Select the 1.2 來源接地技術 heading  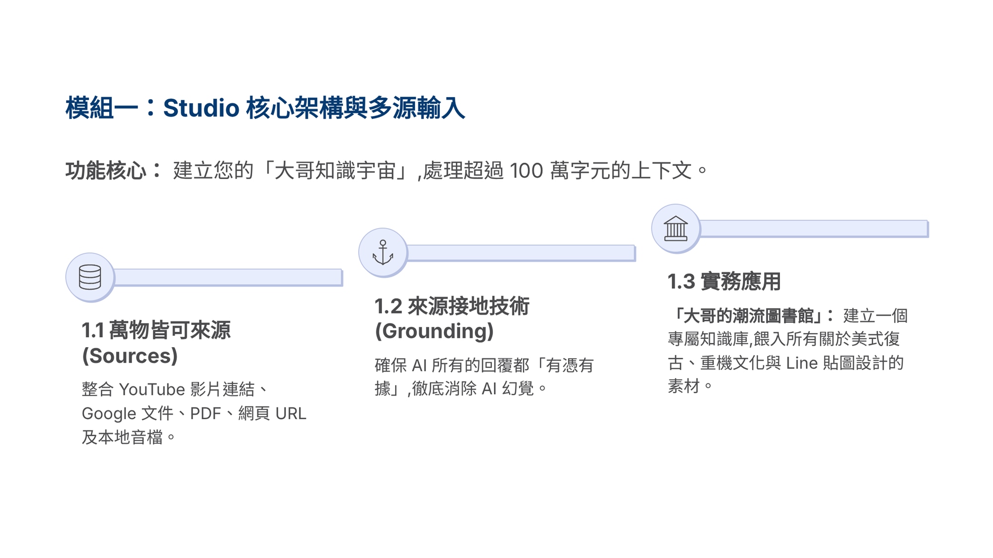click(452, 307)
